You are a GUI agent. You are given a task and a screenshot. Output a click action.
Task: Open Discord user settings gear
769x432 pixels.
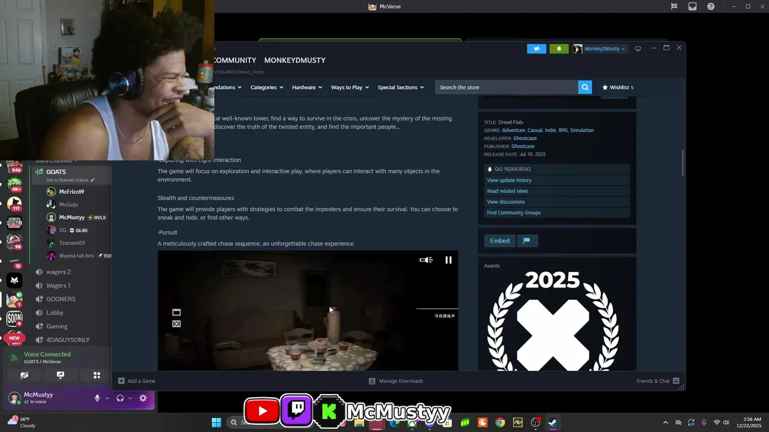point(143,398)
